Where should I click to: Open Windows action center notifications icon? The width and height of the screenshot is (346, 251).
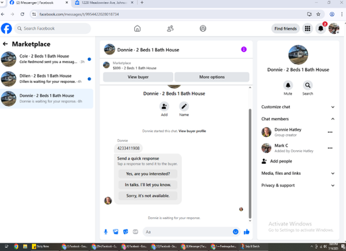(x=343, y=247)
